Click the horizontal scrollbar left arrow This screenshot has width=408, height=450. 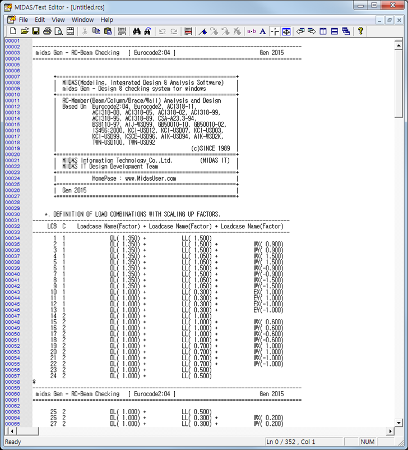click(x=12, y=431)
